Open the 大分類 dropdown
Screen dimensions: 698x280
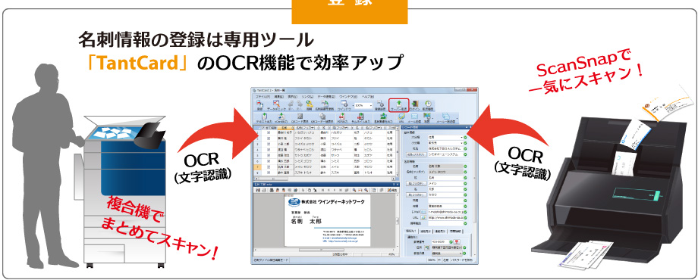click(461, 138)
